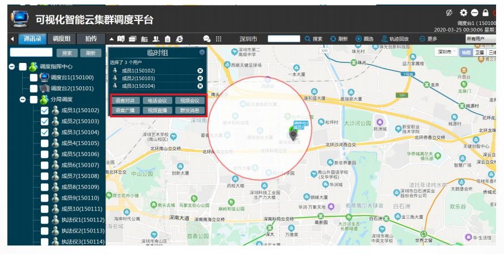Select the 地图 map view tab
This screenshot has height=254, width=504.
click(466, 52)
